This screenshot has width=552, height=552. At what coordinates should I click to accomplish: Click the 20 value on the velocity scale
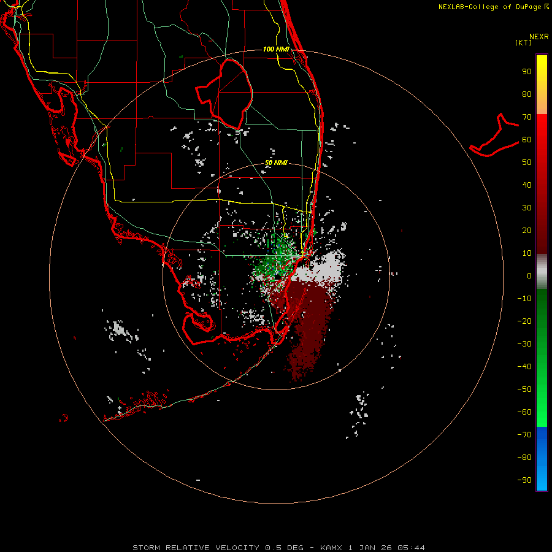pyautogui.click(x=527, y=230)
